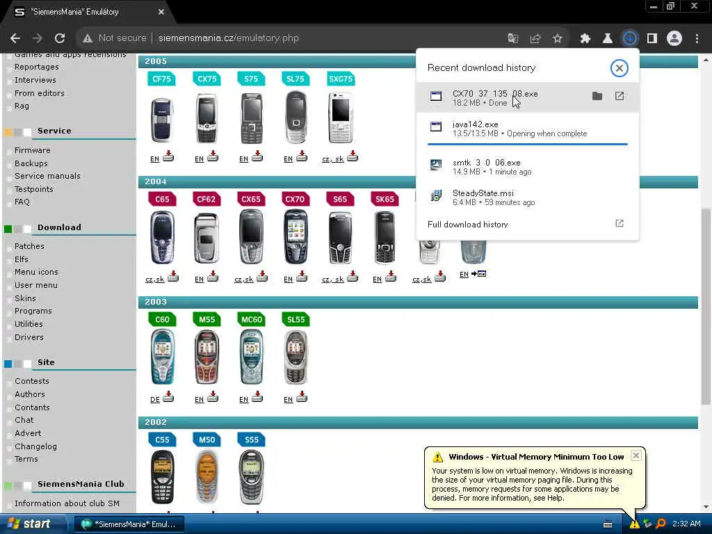Click the translate page icon

(512, 39)
